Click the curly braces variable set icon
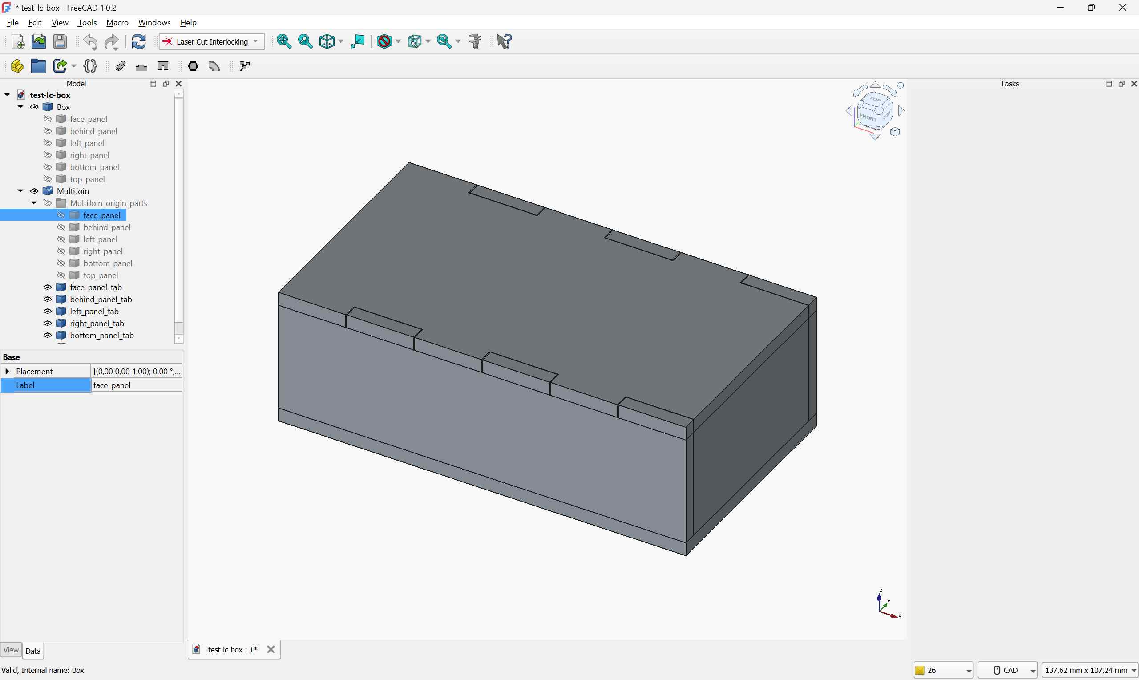The image size is (1139, 680). click(x=90, y=66)
